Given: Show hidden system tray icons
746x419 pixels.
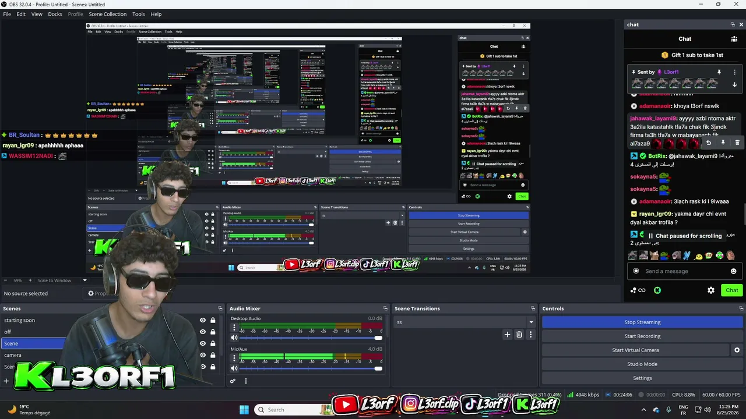Looking at the screenshot, I should tap(643, 410).
